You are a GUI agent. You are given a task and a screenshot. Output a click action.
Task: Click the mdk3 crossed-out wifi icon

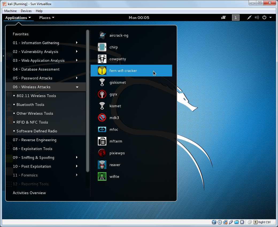pyautogui.click(x=102, y=118)
